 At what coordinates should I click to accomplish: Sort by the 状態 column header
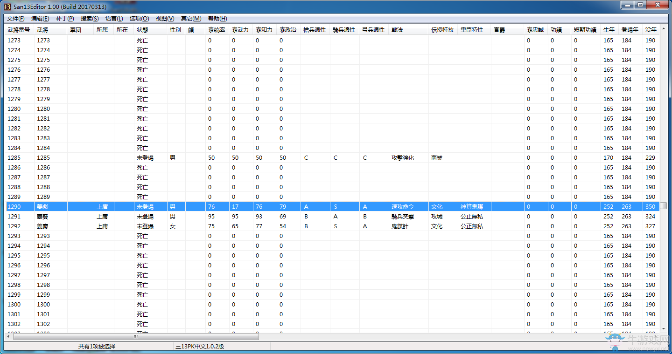coord(150,30)
